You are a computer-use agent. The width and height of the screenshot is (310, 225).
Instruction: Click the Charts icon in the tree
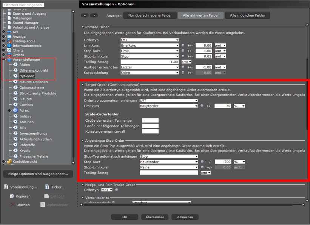(x=9, y=50)
